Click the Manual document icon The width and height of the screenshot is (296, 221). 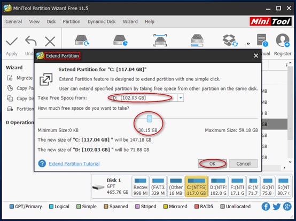[x=262, y=40]
